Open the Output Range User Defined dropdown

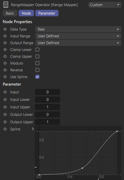pos(78,43)
